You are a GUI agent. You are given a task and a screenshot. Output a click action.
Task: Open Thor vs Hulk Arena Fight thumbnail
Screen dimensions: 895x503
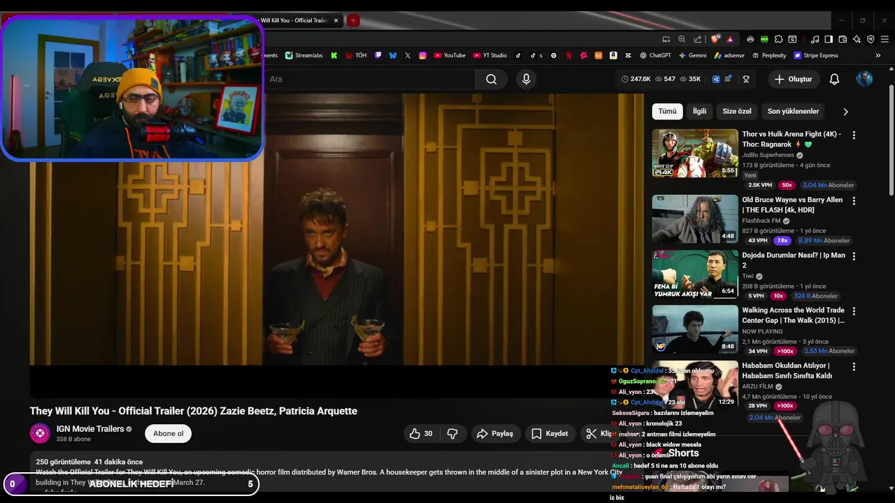[x=695, y=153]
